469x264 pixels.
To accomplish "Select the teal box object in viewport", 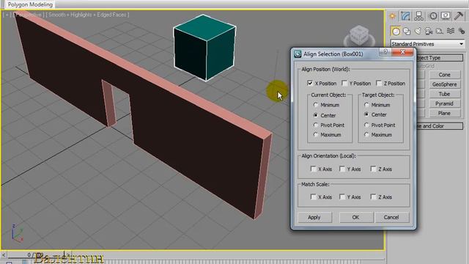I will click(x=204, y=48).
